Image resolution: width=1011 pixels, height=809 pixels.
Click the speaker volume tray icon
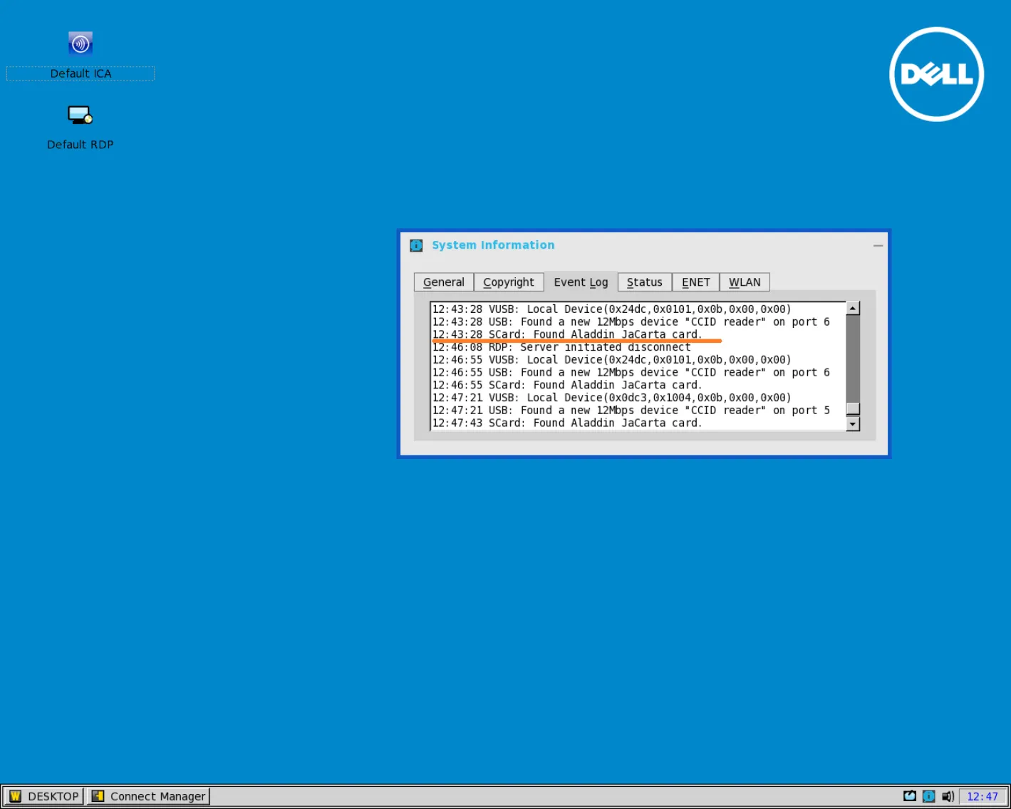[x=948, y=796]
